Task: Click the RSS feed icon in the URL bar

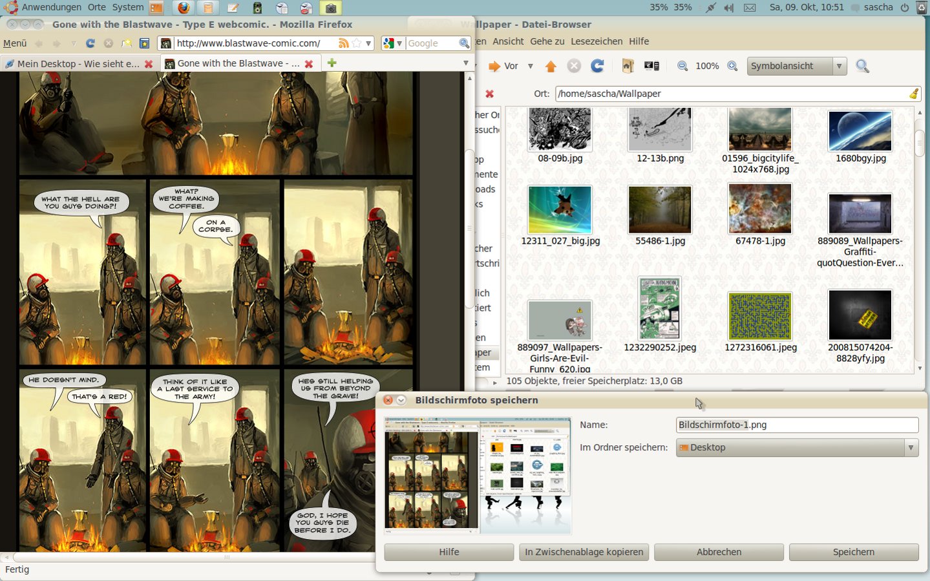Action: point(343,43)
